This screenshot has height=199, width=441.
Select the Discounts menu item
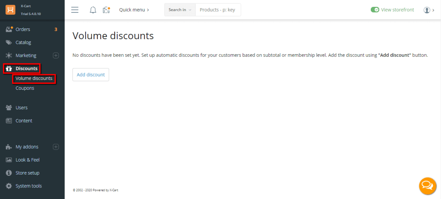26,68
